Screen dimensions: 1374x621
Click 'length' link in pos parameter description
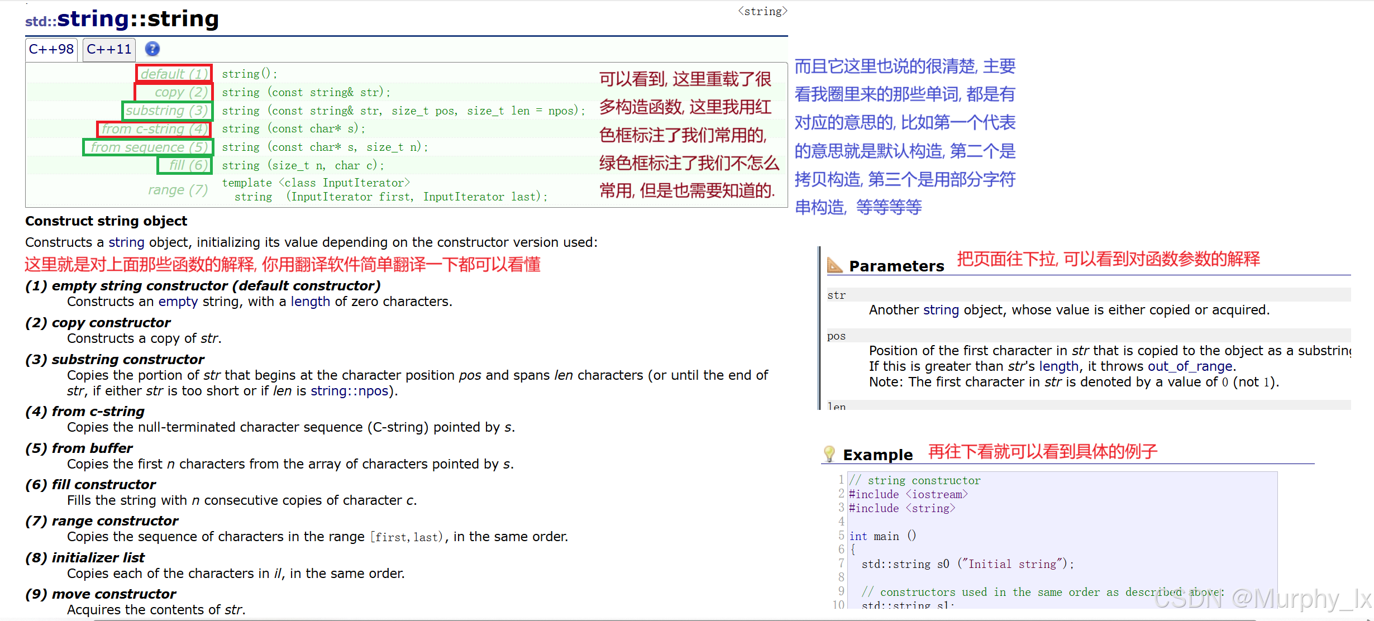pos(1058,366)
